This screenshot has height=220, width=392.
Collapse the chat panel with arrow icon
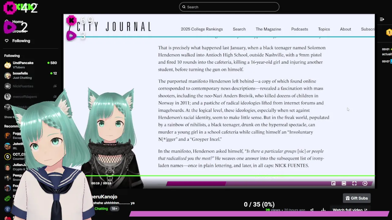point(382,19)
